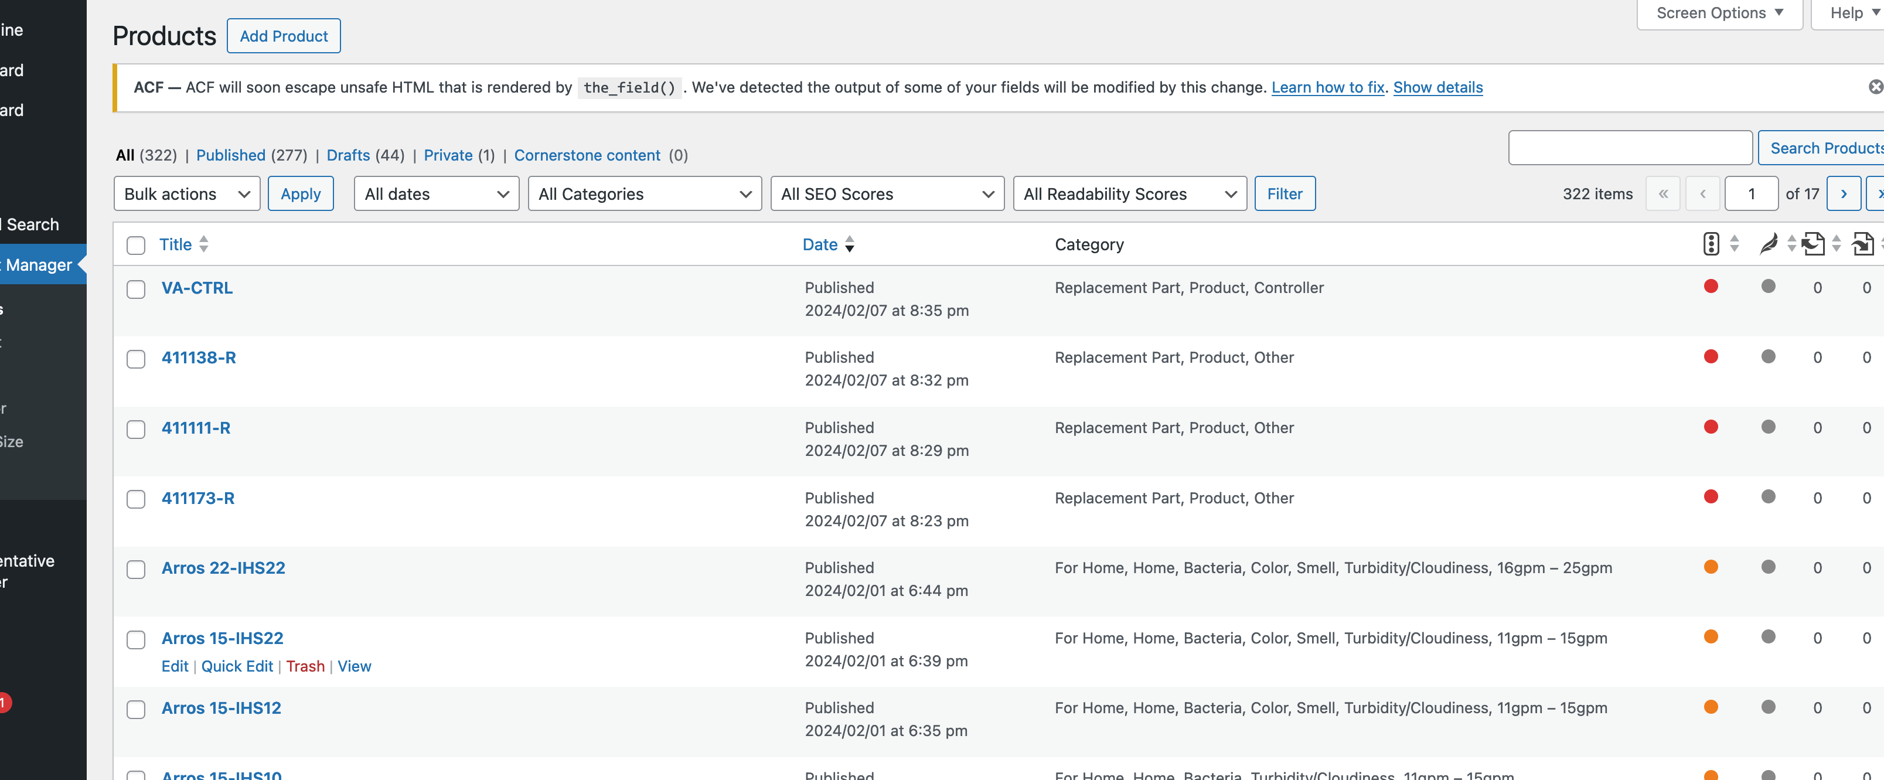Show only Drafts products
The width and height of the screenshot is (1884, 780).
pos(348,155)
